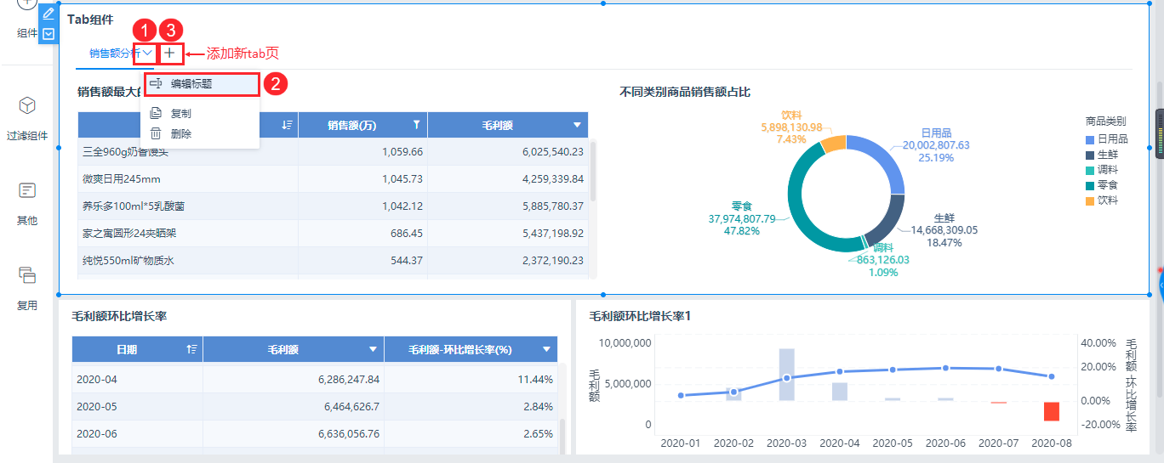Click the trash icon beside 删除

tap(156, 133)
